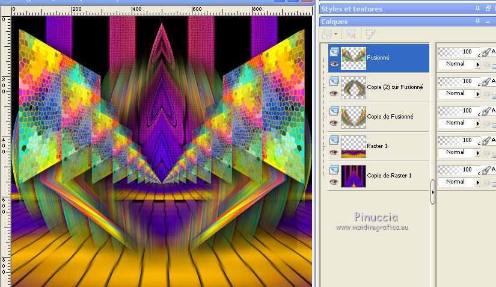Click raster layer type icon of Raster 1
This screenshot has width=496, height=287.
334,140
